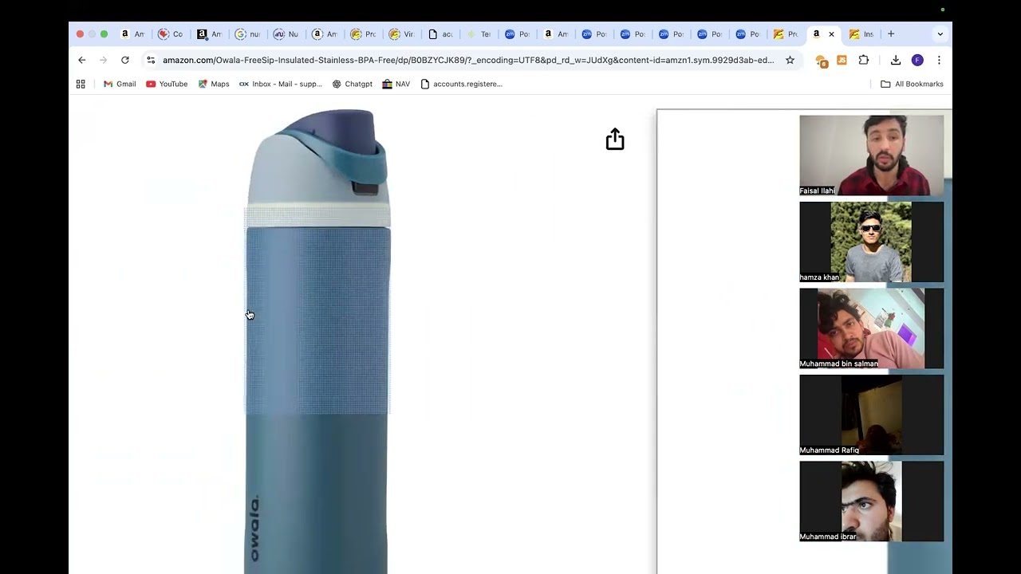Open the Chrome profile avatar F

[x=917, y=60]
